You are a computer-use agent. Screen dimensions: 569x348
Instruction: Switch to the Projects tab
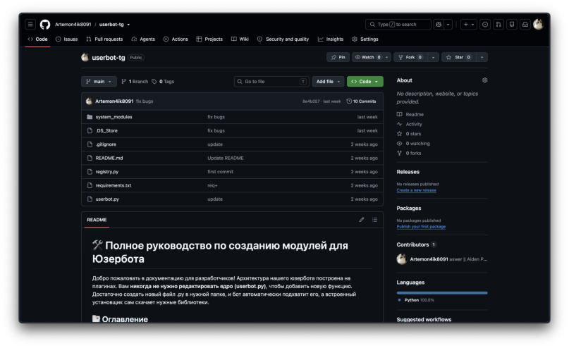tap(209, 39)
